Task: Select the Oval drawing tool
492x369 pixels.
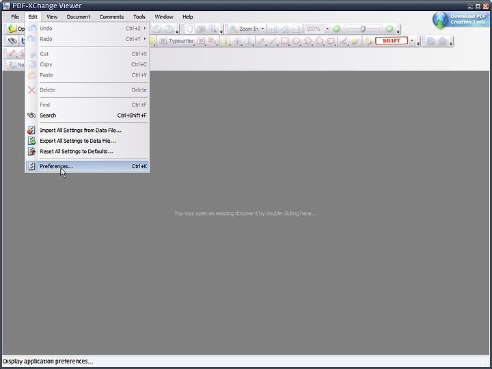Action: 296,41
